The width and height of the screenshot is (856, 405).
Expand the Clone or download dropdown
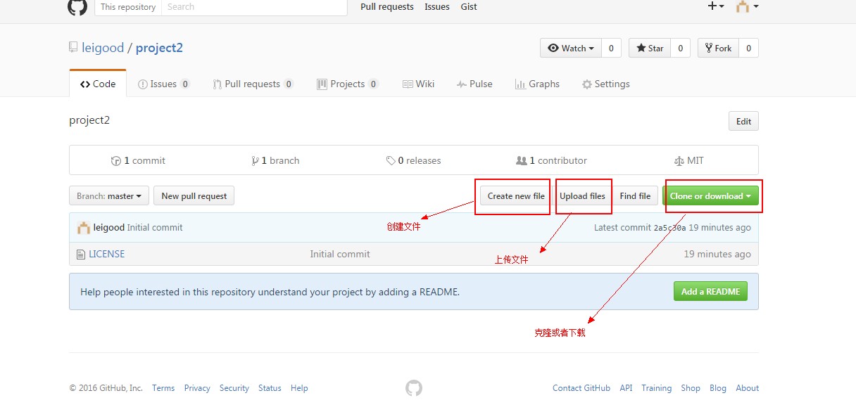click(710, 196)
